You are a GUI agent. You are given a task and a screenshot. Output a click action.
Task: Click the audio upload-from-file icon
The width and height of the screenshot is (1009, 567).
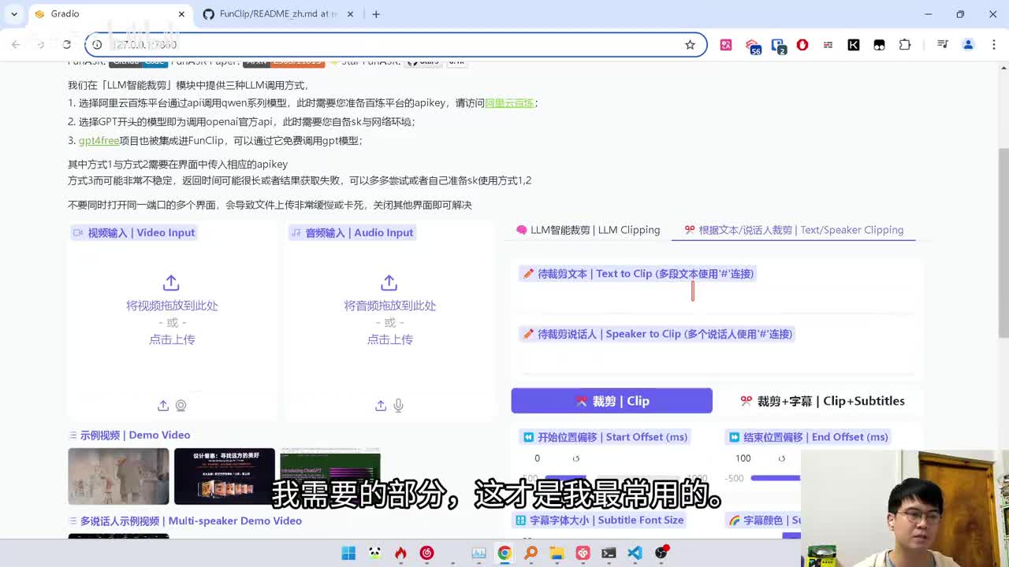click(381, 406)
